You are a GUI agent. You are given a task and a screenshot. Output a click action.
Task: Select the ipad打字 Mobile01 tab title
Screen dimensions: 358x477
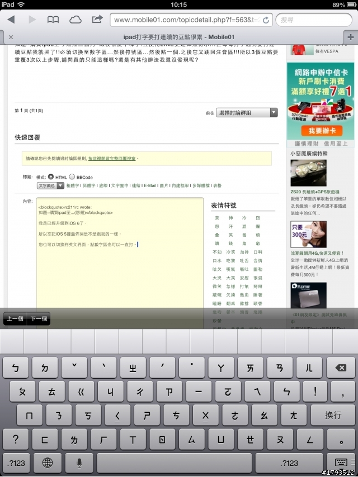(179, 37)
